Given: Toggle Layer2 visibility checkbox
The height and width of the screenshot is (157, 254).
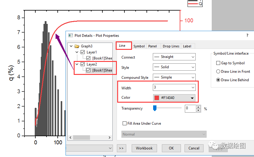Looking at the screenshot, I should coord(83,64).
